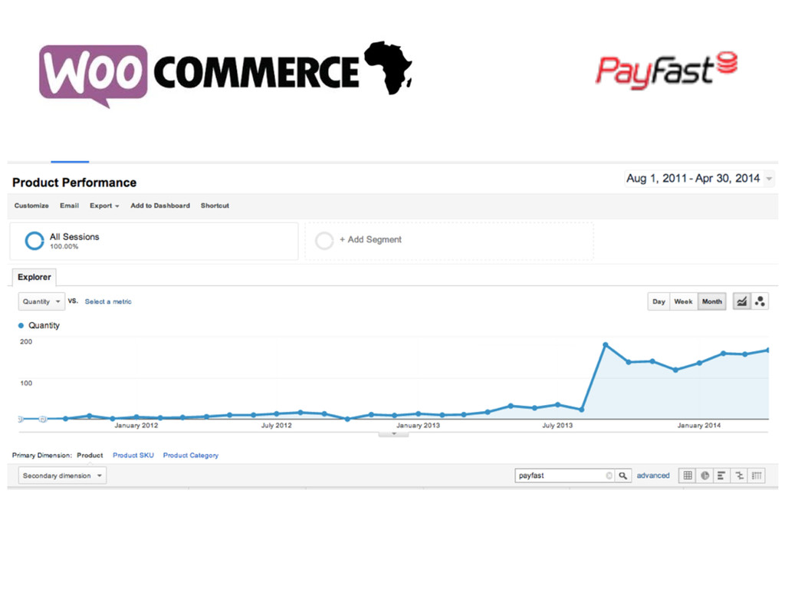
Task: Switch to the motion chart icon
Action: pyautogui.click(x=760, y=301)
